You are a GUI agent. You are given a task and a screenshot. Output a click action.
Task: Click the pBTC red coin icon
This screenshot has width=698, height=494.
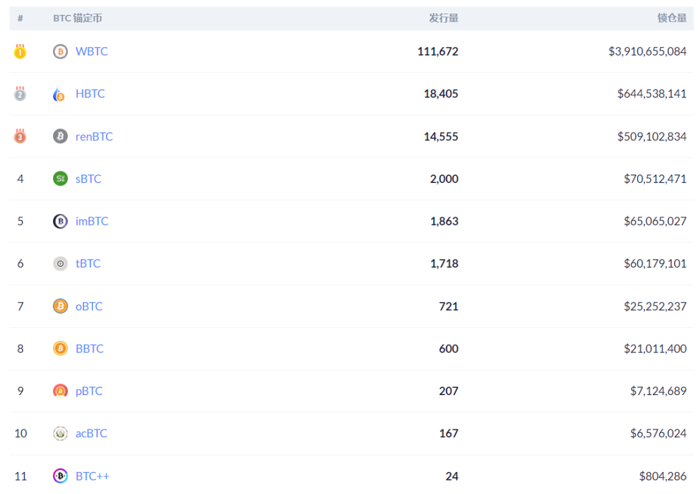pos(60,391)
